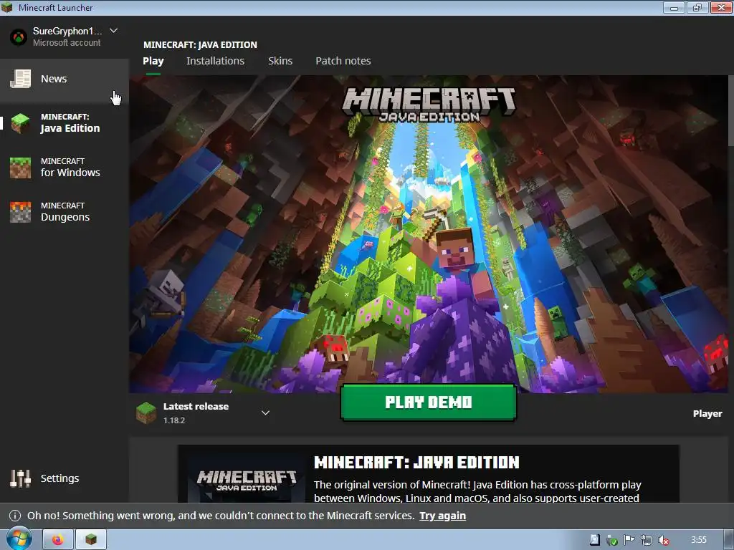The height and width of the screenshot is (550, 734).
Task: Select MINECRAFT: Java Edition in sidebar
Action: click(x=64, y=123)
